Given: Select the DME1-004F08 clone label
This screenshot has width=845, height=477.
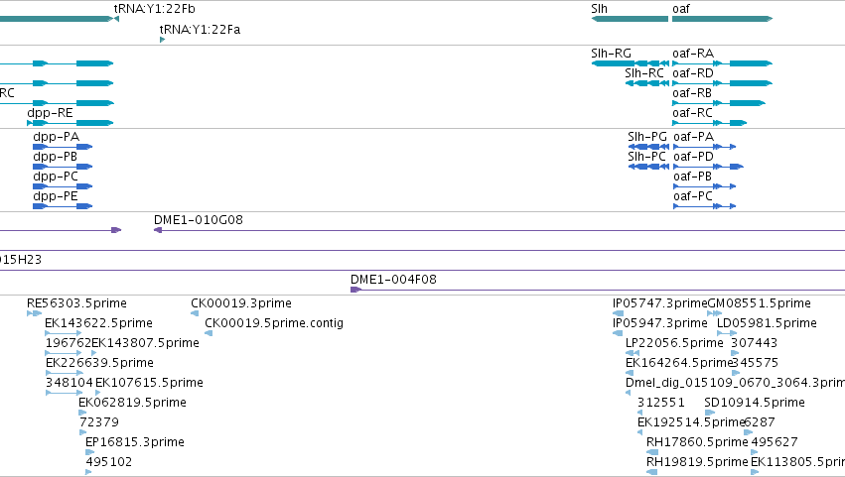Looking at the screenshot, I should [x=393, y=280].
